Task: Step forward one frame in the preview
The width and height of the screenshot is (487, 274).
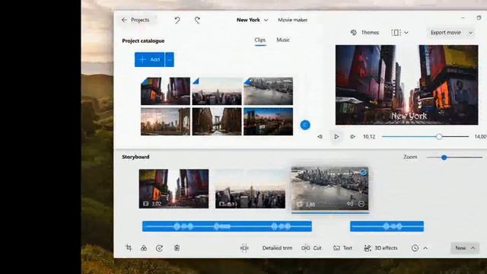Action: click(352, 136)
